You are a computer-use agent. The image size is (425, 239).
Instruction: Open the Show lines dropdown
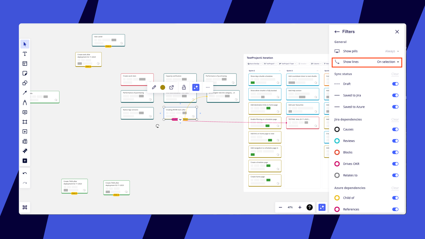click(x=388, y=62)
